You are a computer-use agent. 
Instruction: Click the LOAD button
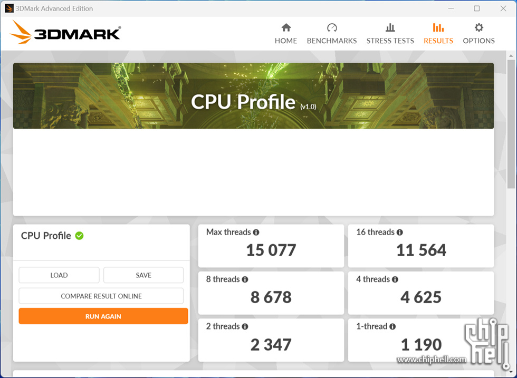click(x=59, y=275)
